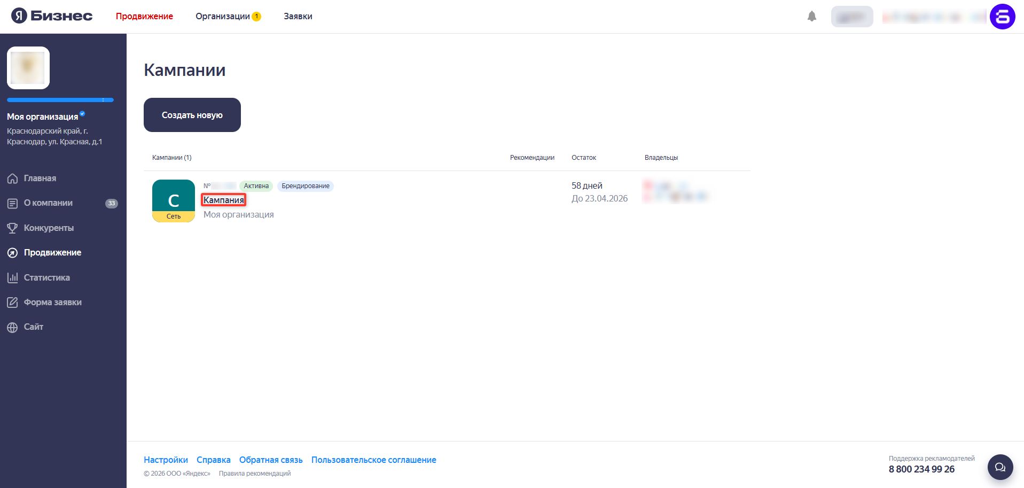
Task: Open the Справка footer link
Action: pos(214,460)
